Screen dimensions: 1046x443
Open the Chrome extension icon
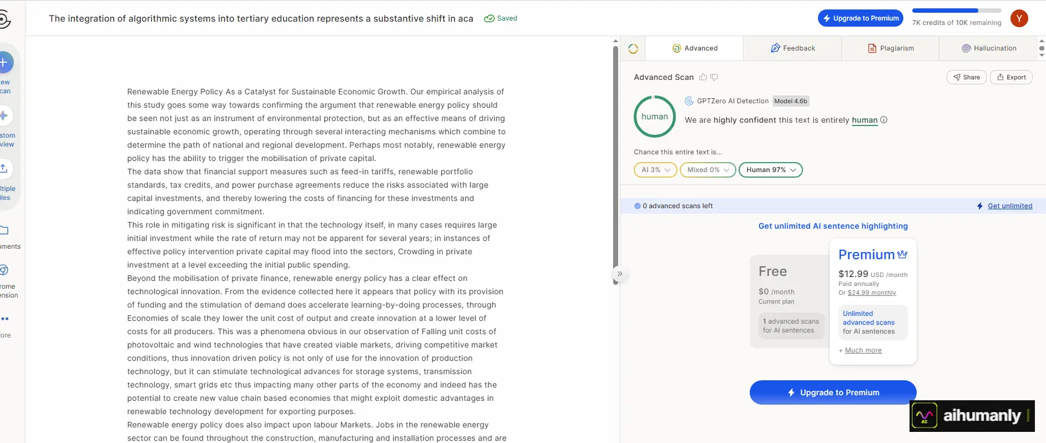pyautogui.click(x=4, y=270)
